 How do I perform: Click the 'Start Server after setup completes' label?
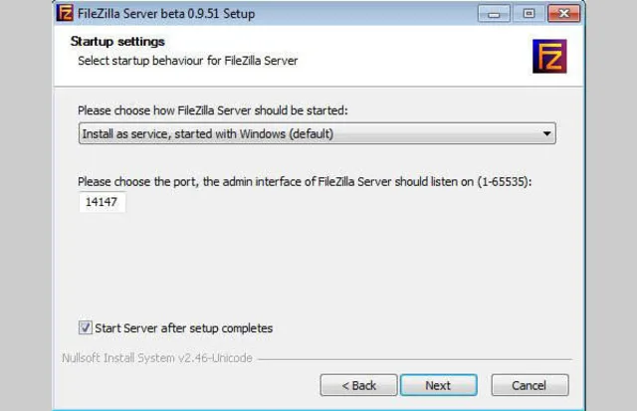pyautogui.click(x=183, y=327)
